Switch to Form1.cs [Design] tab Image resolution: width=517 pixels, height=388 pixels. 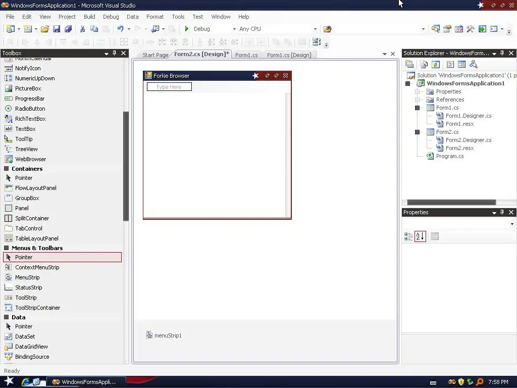(289, 55)
